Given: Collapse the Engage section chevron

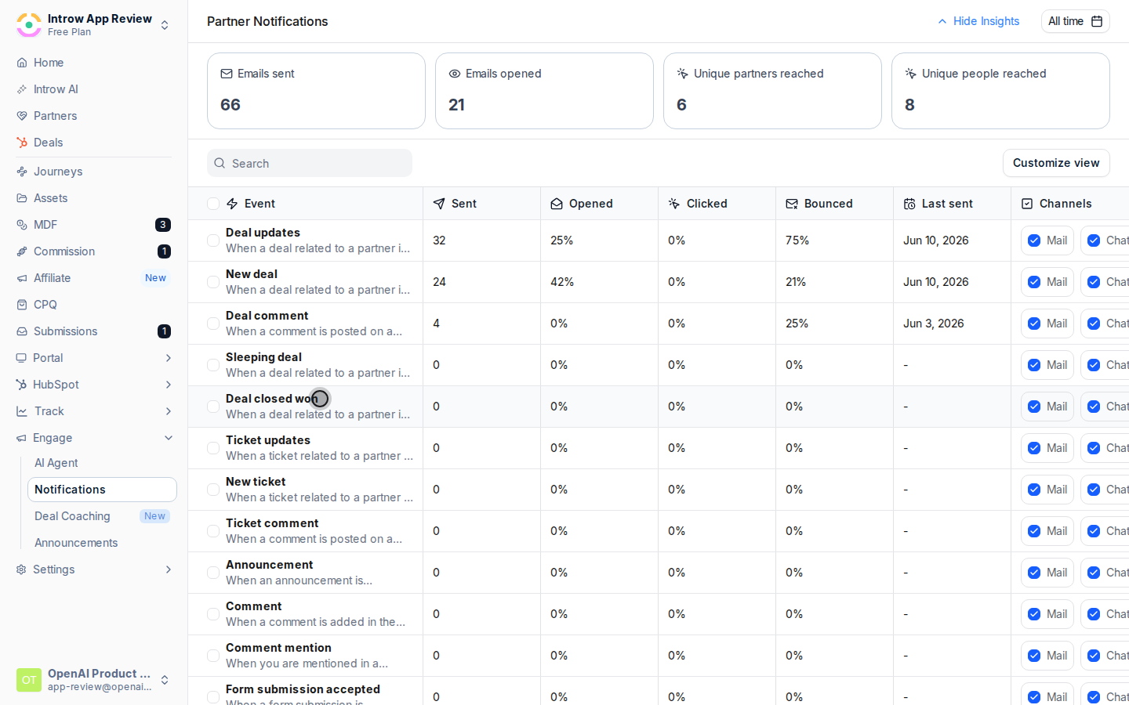Looking at the screenshot, I should (168, 438).
